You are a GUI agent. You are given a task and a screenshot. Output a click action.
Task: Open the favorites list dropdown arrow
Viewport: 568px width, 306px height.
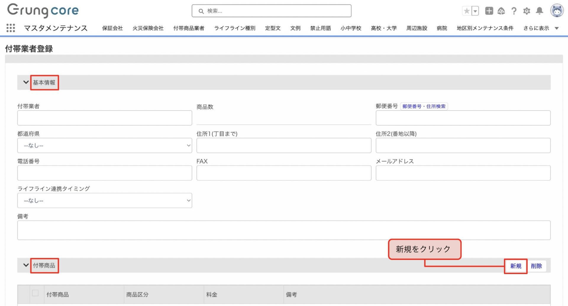coord(475,11)
